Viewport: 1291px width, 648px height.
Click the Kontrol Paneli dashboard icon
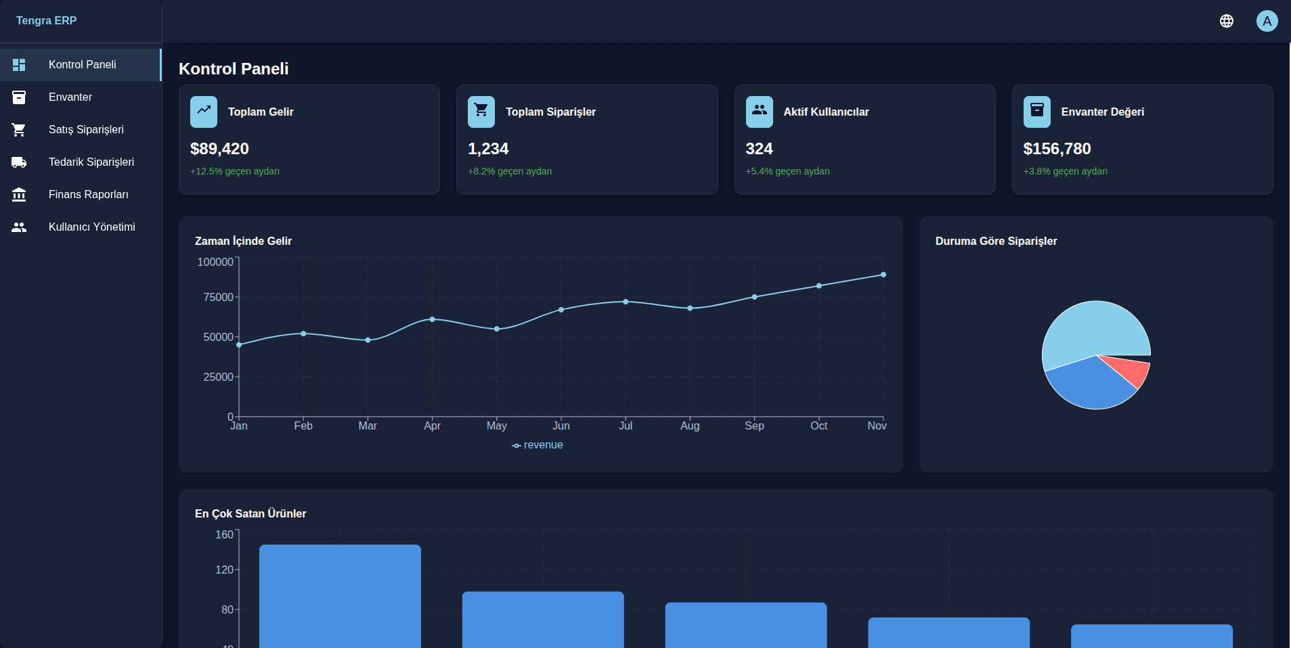tap(19, 65)
